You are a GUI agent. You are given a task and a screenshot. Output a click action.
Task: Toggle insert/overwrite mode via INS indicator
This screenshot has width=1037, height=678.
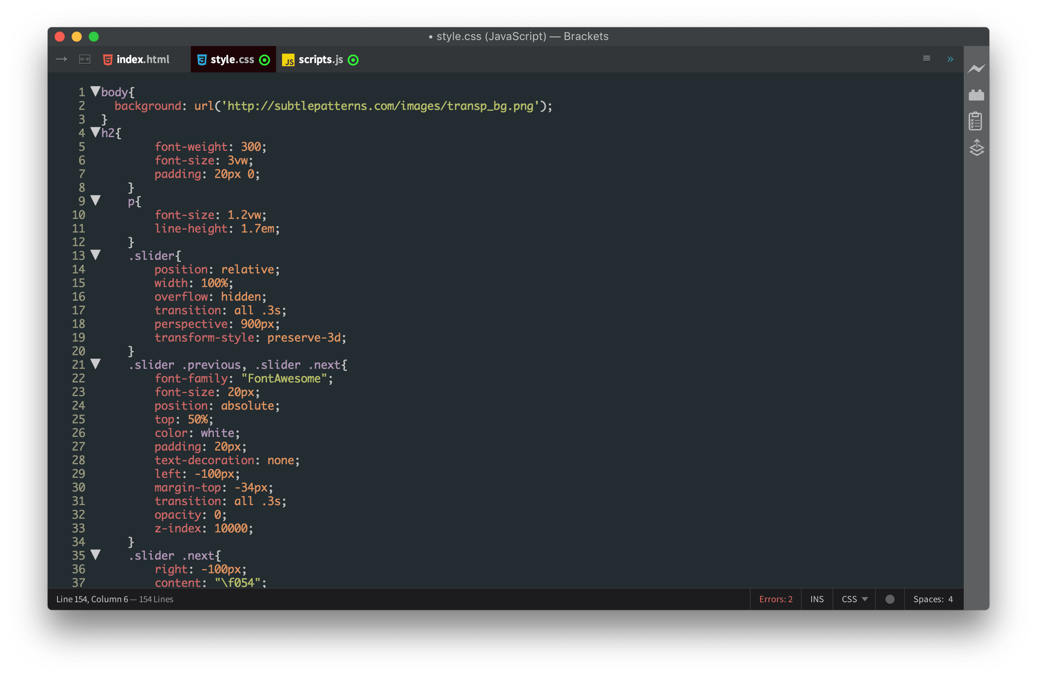pyautogui.click(x=817, y=599)
